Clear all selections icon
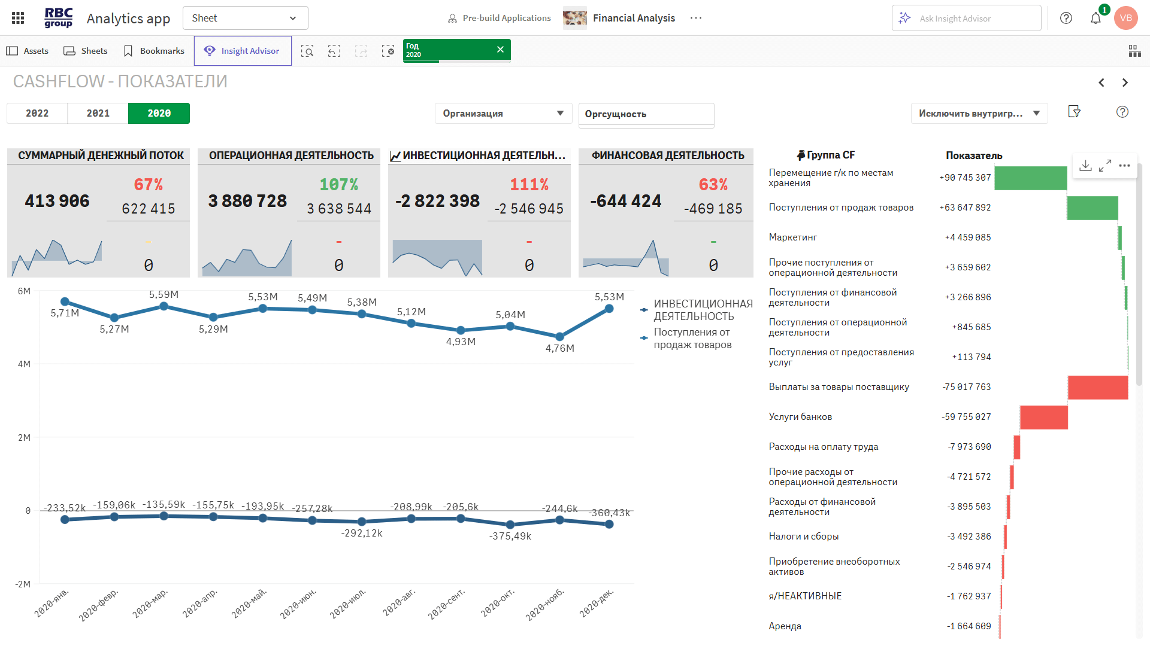Viewport: 1150px width, 646px height. 388,51
